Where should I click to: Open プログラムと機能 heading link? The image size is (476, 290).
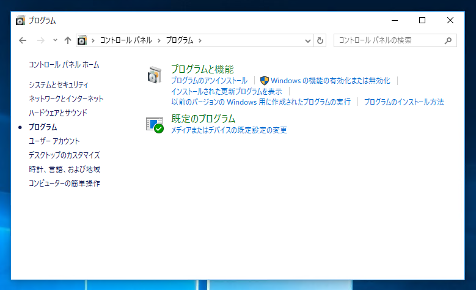[202, 69]
